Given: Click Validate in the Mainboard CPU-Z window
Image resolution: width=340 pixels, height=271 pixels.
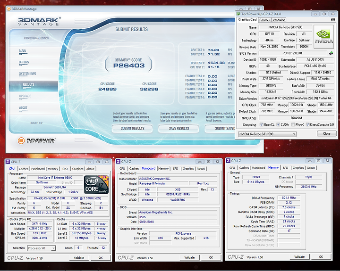Looking at the screenshot, I should [x=189, y=258].
